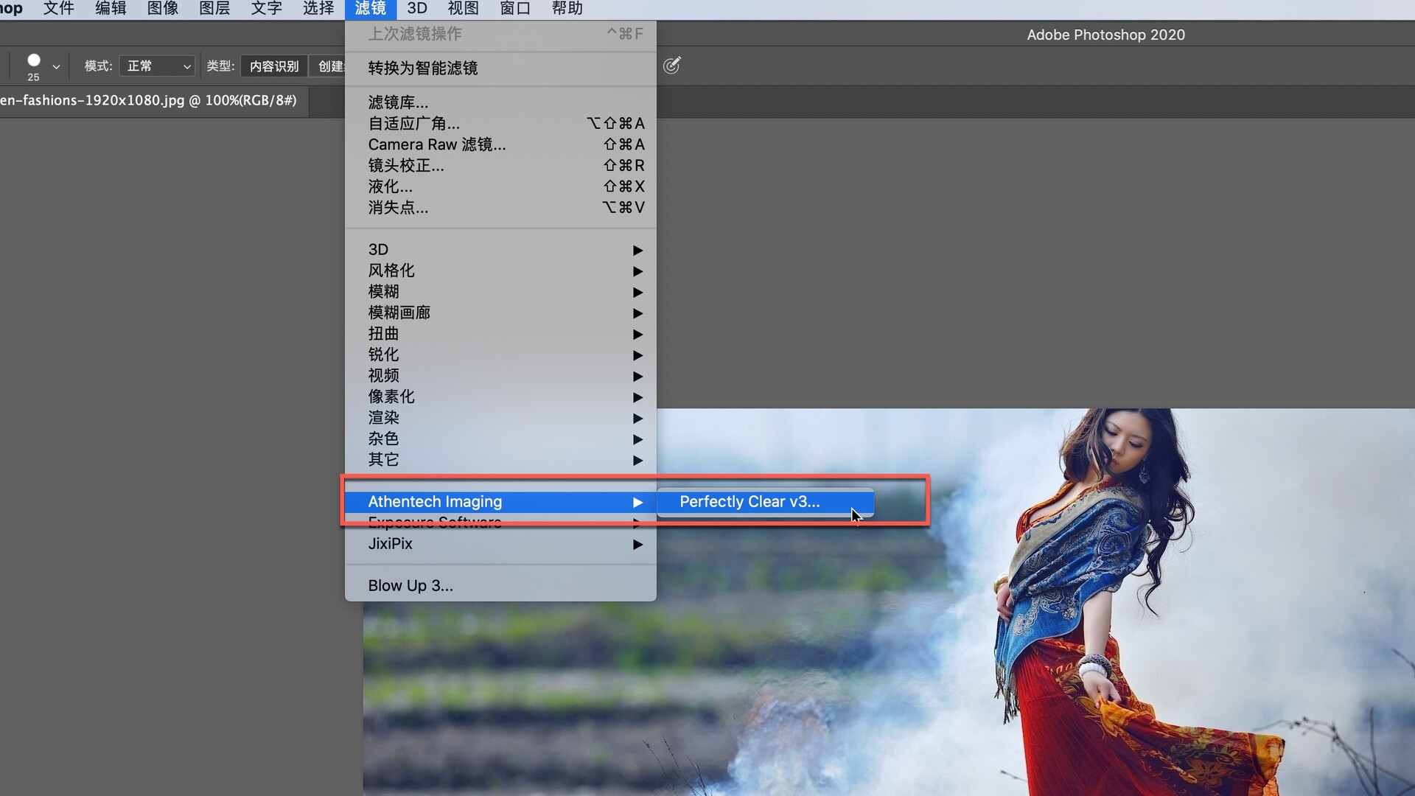
Task: Open the 窗口 window menu
Action: click(x=515, y=9)
